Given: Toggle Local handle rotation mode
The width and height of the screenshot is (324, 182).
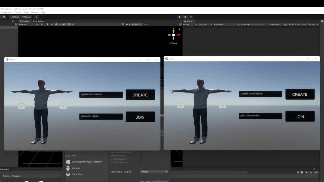Looking at the screenshot, I should pos(26,17).
